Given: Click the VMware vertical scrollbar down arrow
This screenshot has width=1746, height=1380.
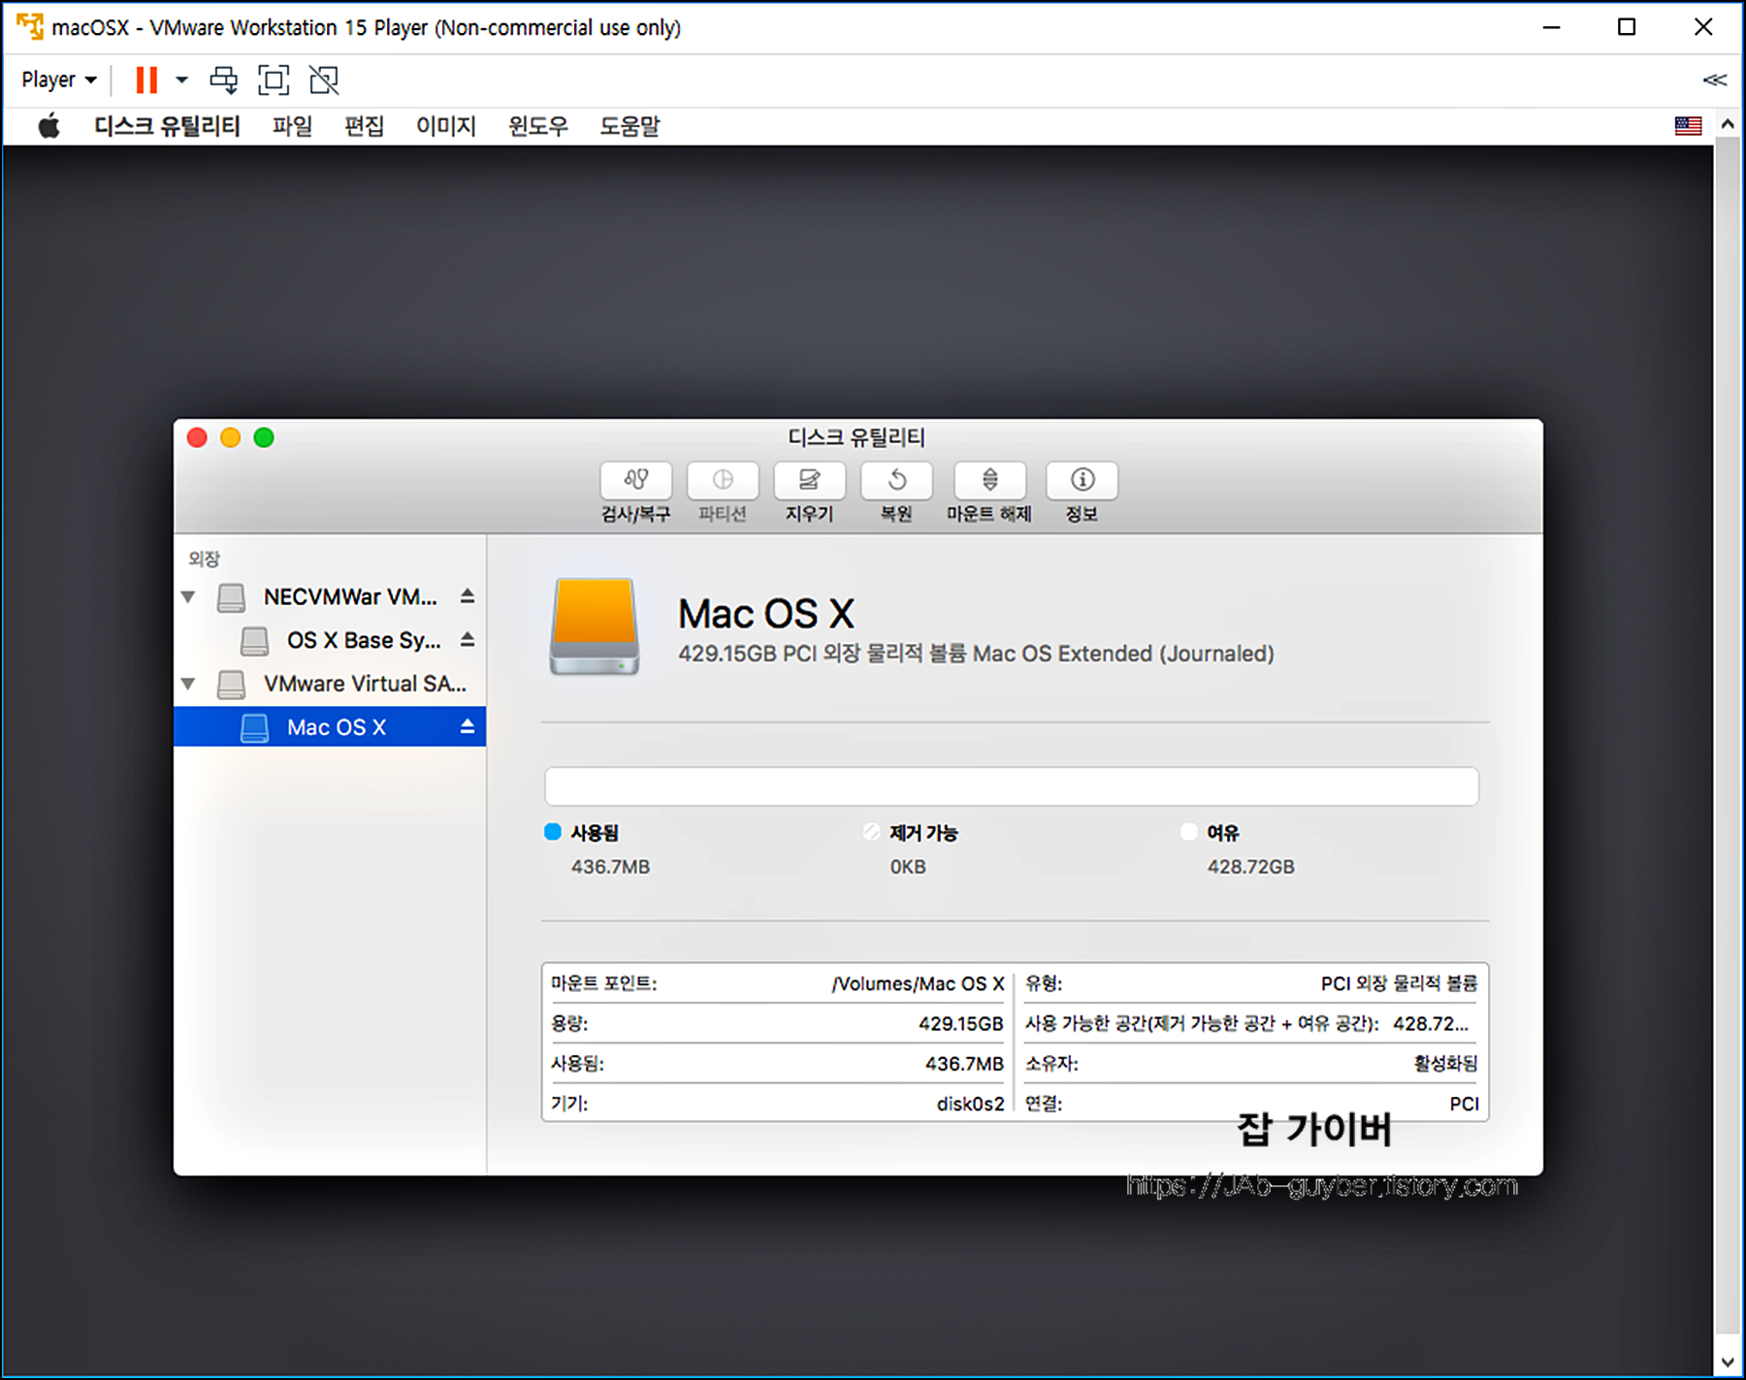Looking at the screenshot, I should [1728, 1362].
